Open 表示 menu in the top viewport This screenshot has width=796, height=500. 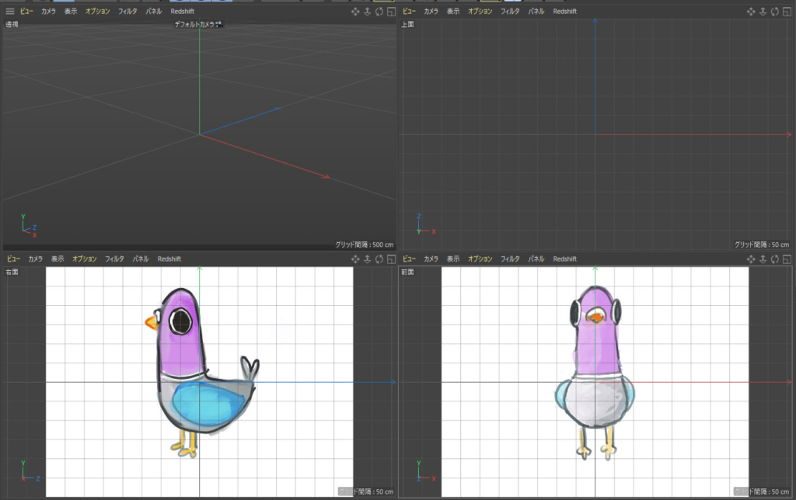453,12
